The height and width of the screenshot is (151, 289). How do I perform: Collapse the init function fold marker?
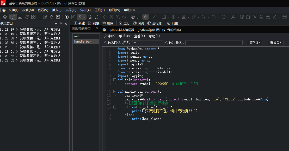pyautogui.click(x=115, y=80)
